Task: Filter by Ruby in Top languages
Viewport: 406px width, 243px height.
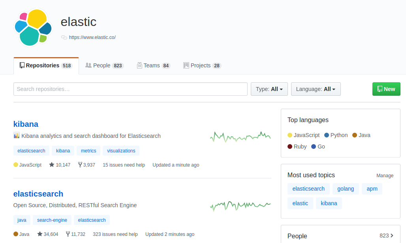Action: point(297,147)
